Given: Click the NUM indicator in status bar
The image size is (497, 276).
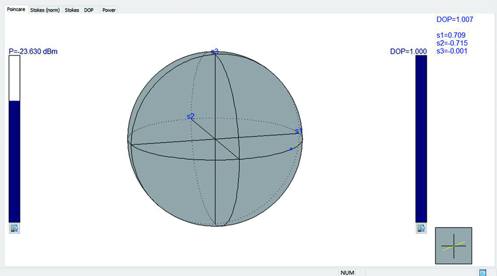Looking at the screenshot, I should (347, 273).
